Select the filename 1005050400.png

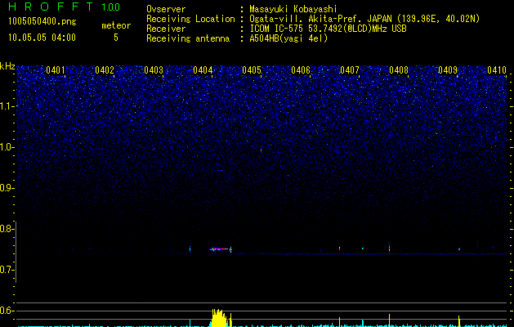42,22
